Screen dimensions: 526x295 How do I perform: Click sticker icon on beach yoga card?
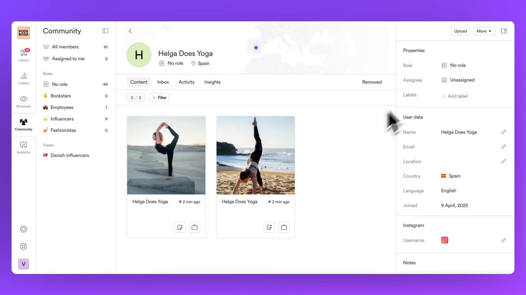[x=269, y=227]
